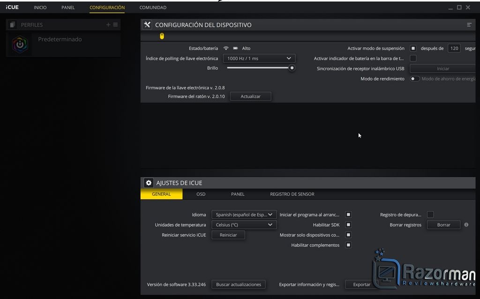Screen dimensions: 480x299
Task: Click the device settings wrench icon
Action: (147, 25)
